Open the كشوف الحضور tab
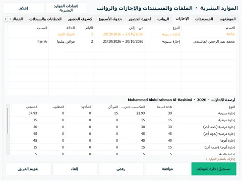This screenshot has height=181, width=242. [80, 19]
